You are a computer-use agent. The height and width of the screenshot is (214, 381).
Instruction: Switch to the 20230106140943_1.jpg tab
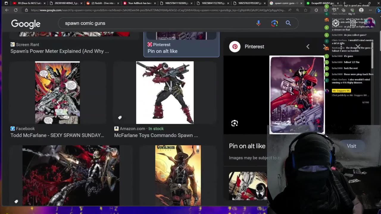point(66,3)
